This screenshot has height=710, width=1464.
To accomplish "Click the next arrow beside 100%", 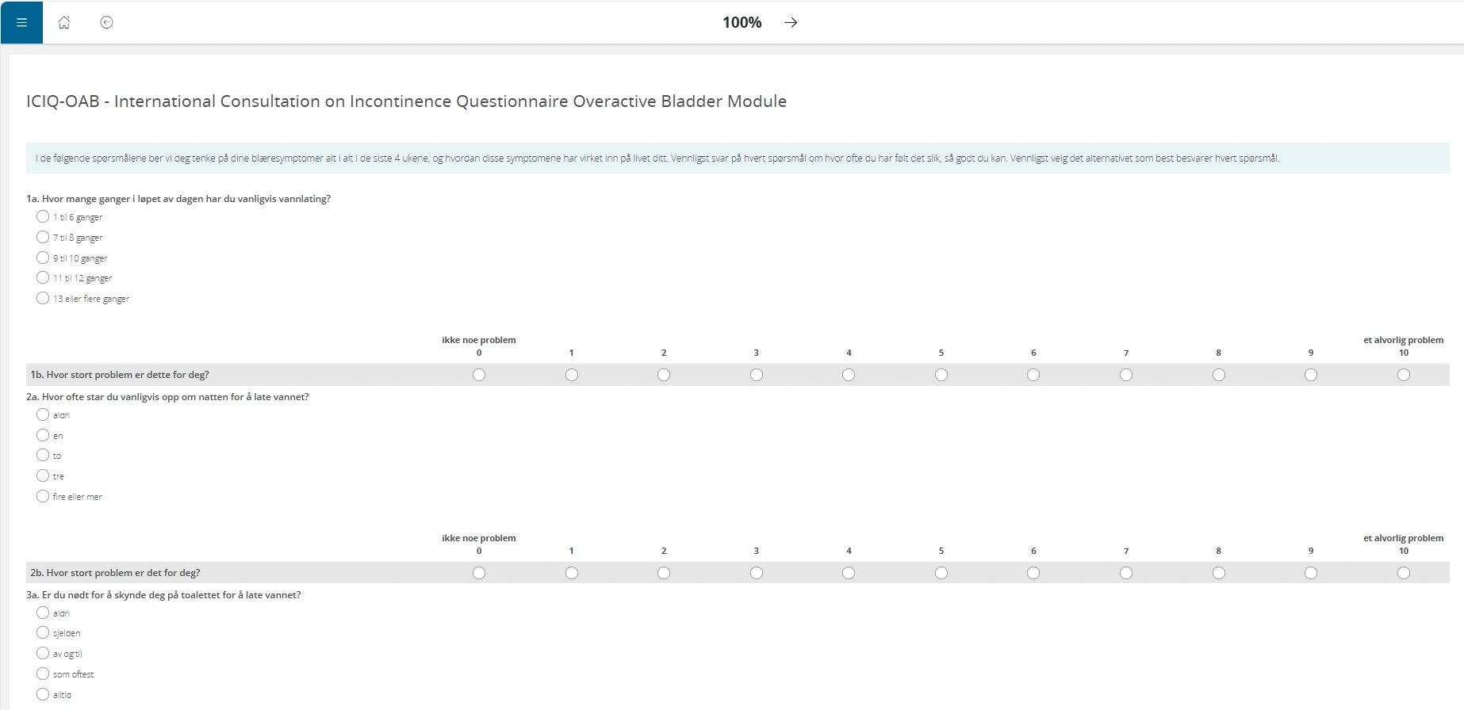I will coord(791,22).
